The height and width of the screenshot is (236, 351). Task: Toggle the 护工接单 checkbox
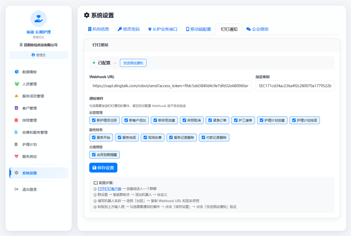236,120
